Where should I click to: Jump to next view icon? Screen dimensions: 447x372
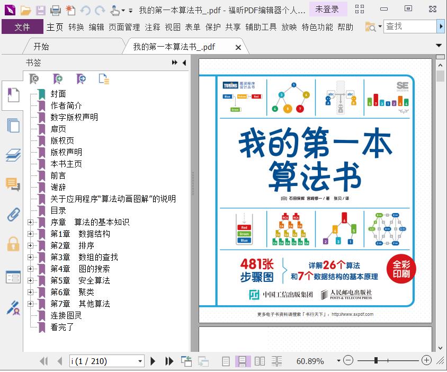point(203,361)
